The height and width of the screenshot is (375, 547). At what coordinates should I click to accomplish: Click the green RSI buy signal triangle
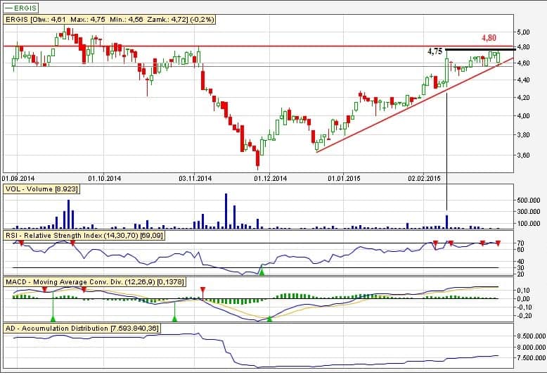(x=262, y=271)
